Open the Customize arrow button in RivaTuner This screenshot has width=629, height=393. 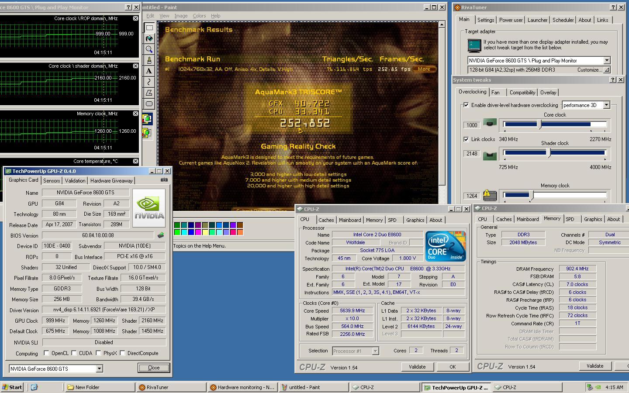point(607,70)
